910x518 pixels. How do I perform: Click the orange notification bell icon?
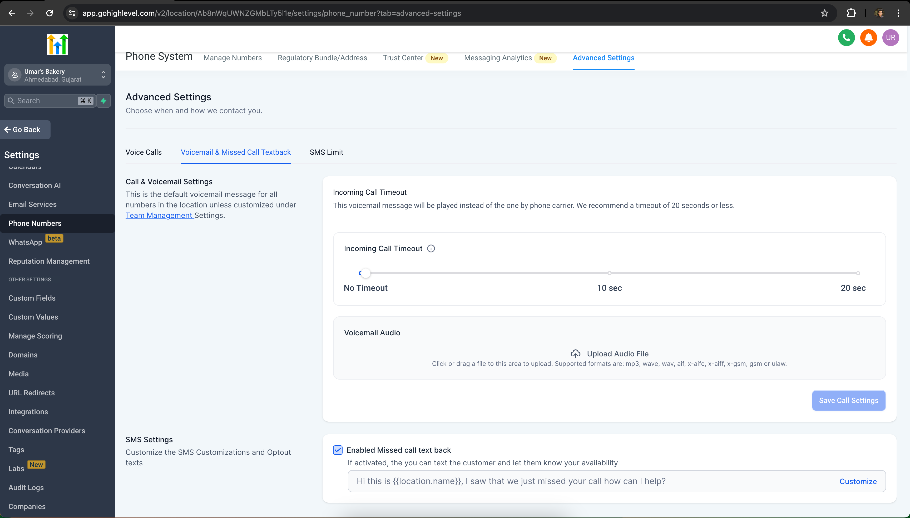tap(869, 37)
